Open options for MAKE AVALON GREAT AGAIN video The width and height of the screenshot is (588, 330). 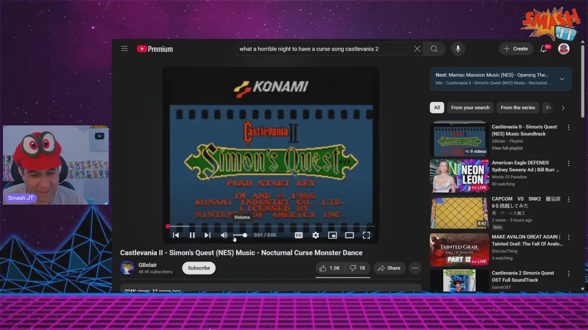[x=569, y=238]
